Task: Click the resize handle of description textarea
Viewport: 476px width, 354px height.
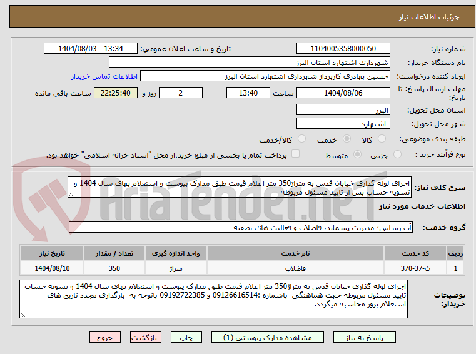Action: pyautogui.click(x=71, y=195)
